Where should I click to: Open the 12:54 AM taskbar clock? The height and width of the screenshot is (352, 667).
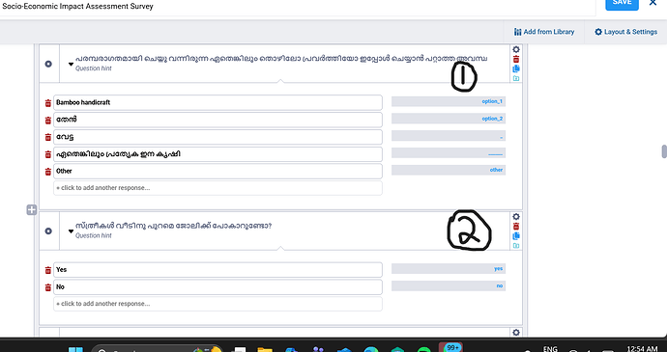click(x=642, y=349)
